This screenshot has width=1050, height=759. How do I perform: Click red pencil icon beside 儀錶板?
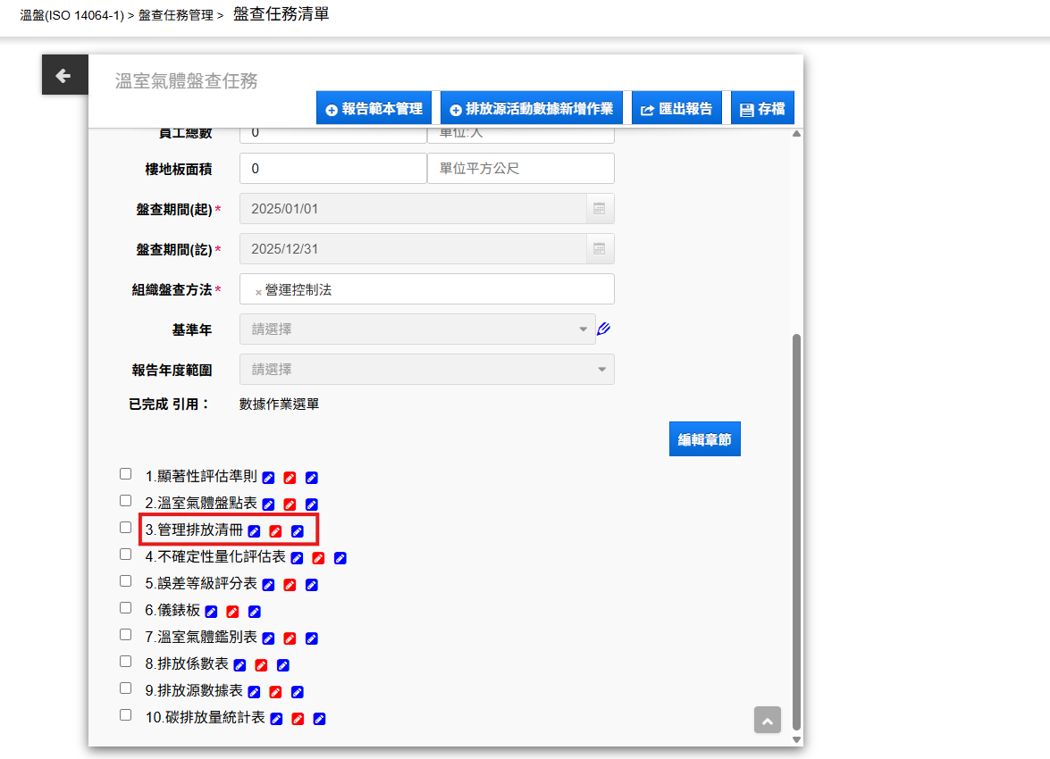click(x=232, y=612)
